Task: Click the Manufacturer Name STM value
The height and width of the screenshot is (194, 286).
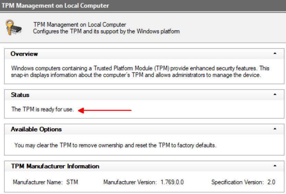Action: coord(72,182)
